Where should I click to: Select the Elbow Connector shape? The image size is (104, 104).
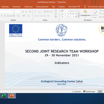(x=65, y=14)
